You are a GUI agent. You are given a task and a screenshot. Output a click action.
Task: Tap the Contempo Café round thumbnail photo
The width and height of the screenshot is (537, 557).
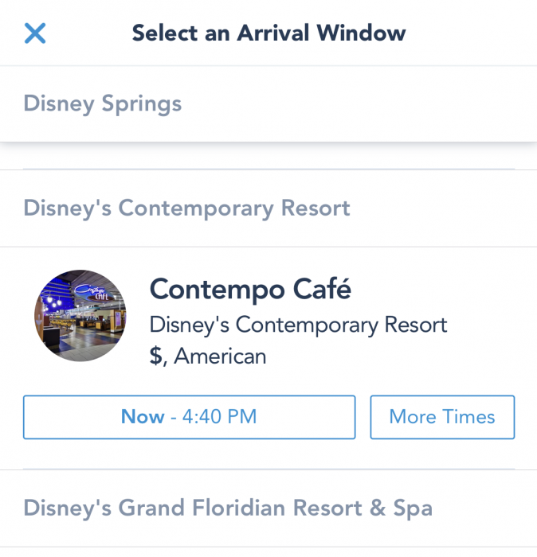pos(80,315)
